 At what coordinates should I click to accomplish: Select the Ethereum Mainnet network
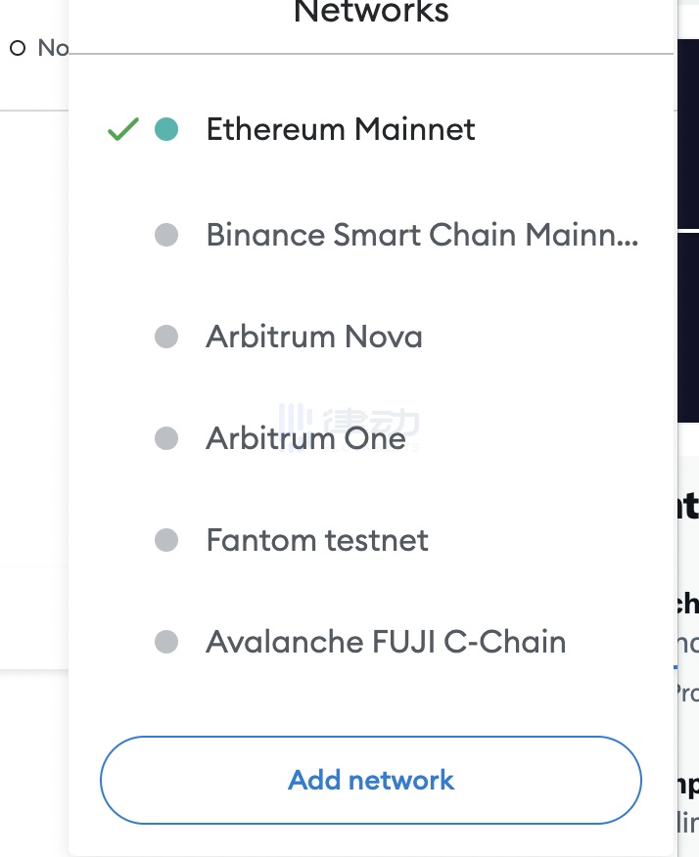coord(340,129)
